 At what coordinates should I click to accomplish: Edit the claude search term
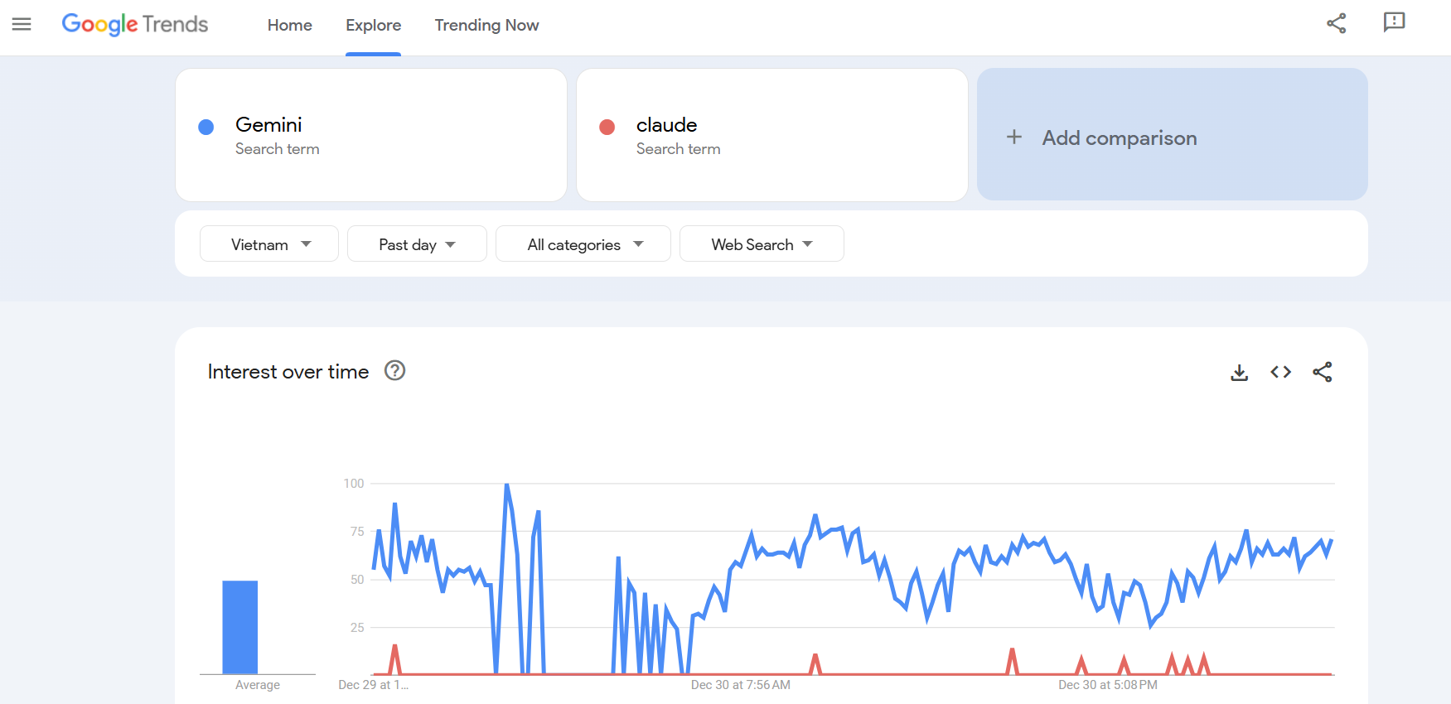point(772,134)
